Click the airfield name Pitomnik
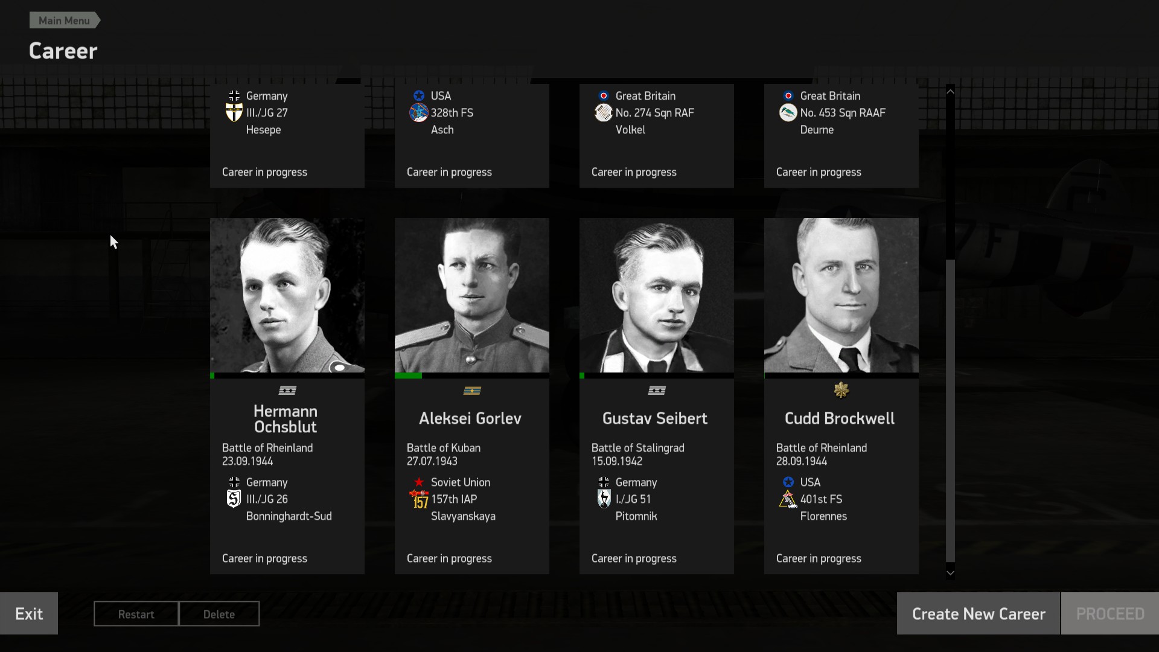The height and width of the screenshot is (652, 1159). pos(636,516)
